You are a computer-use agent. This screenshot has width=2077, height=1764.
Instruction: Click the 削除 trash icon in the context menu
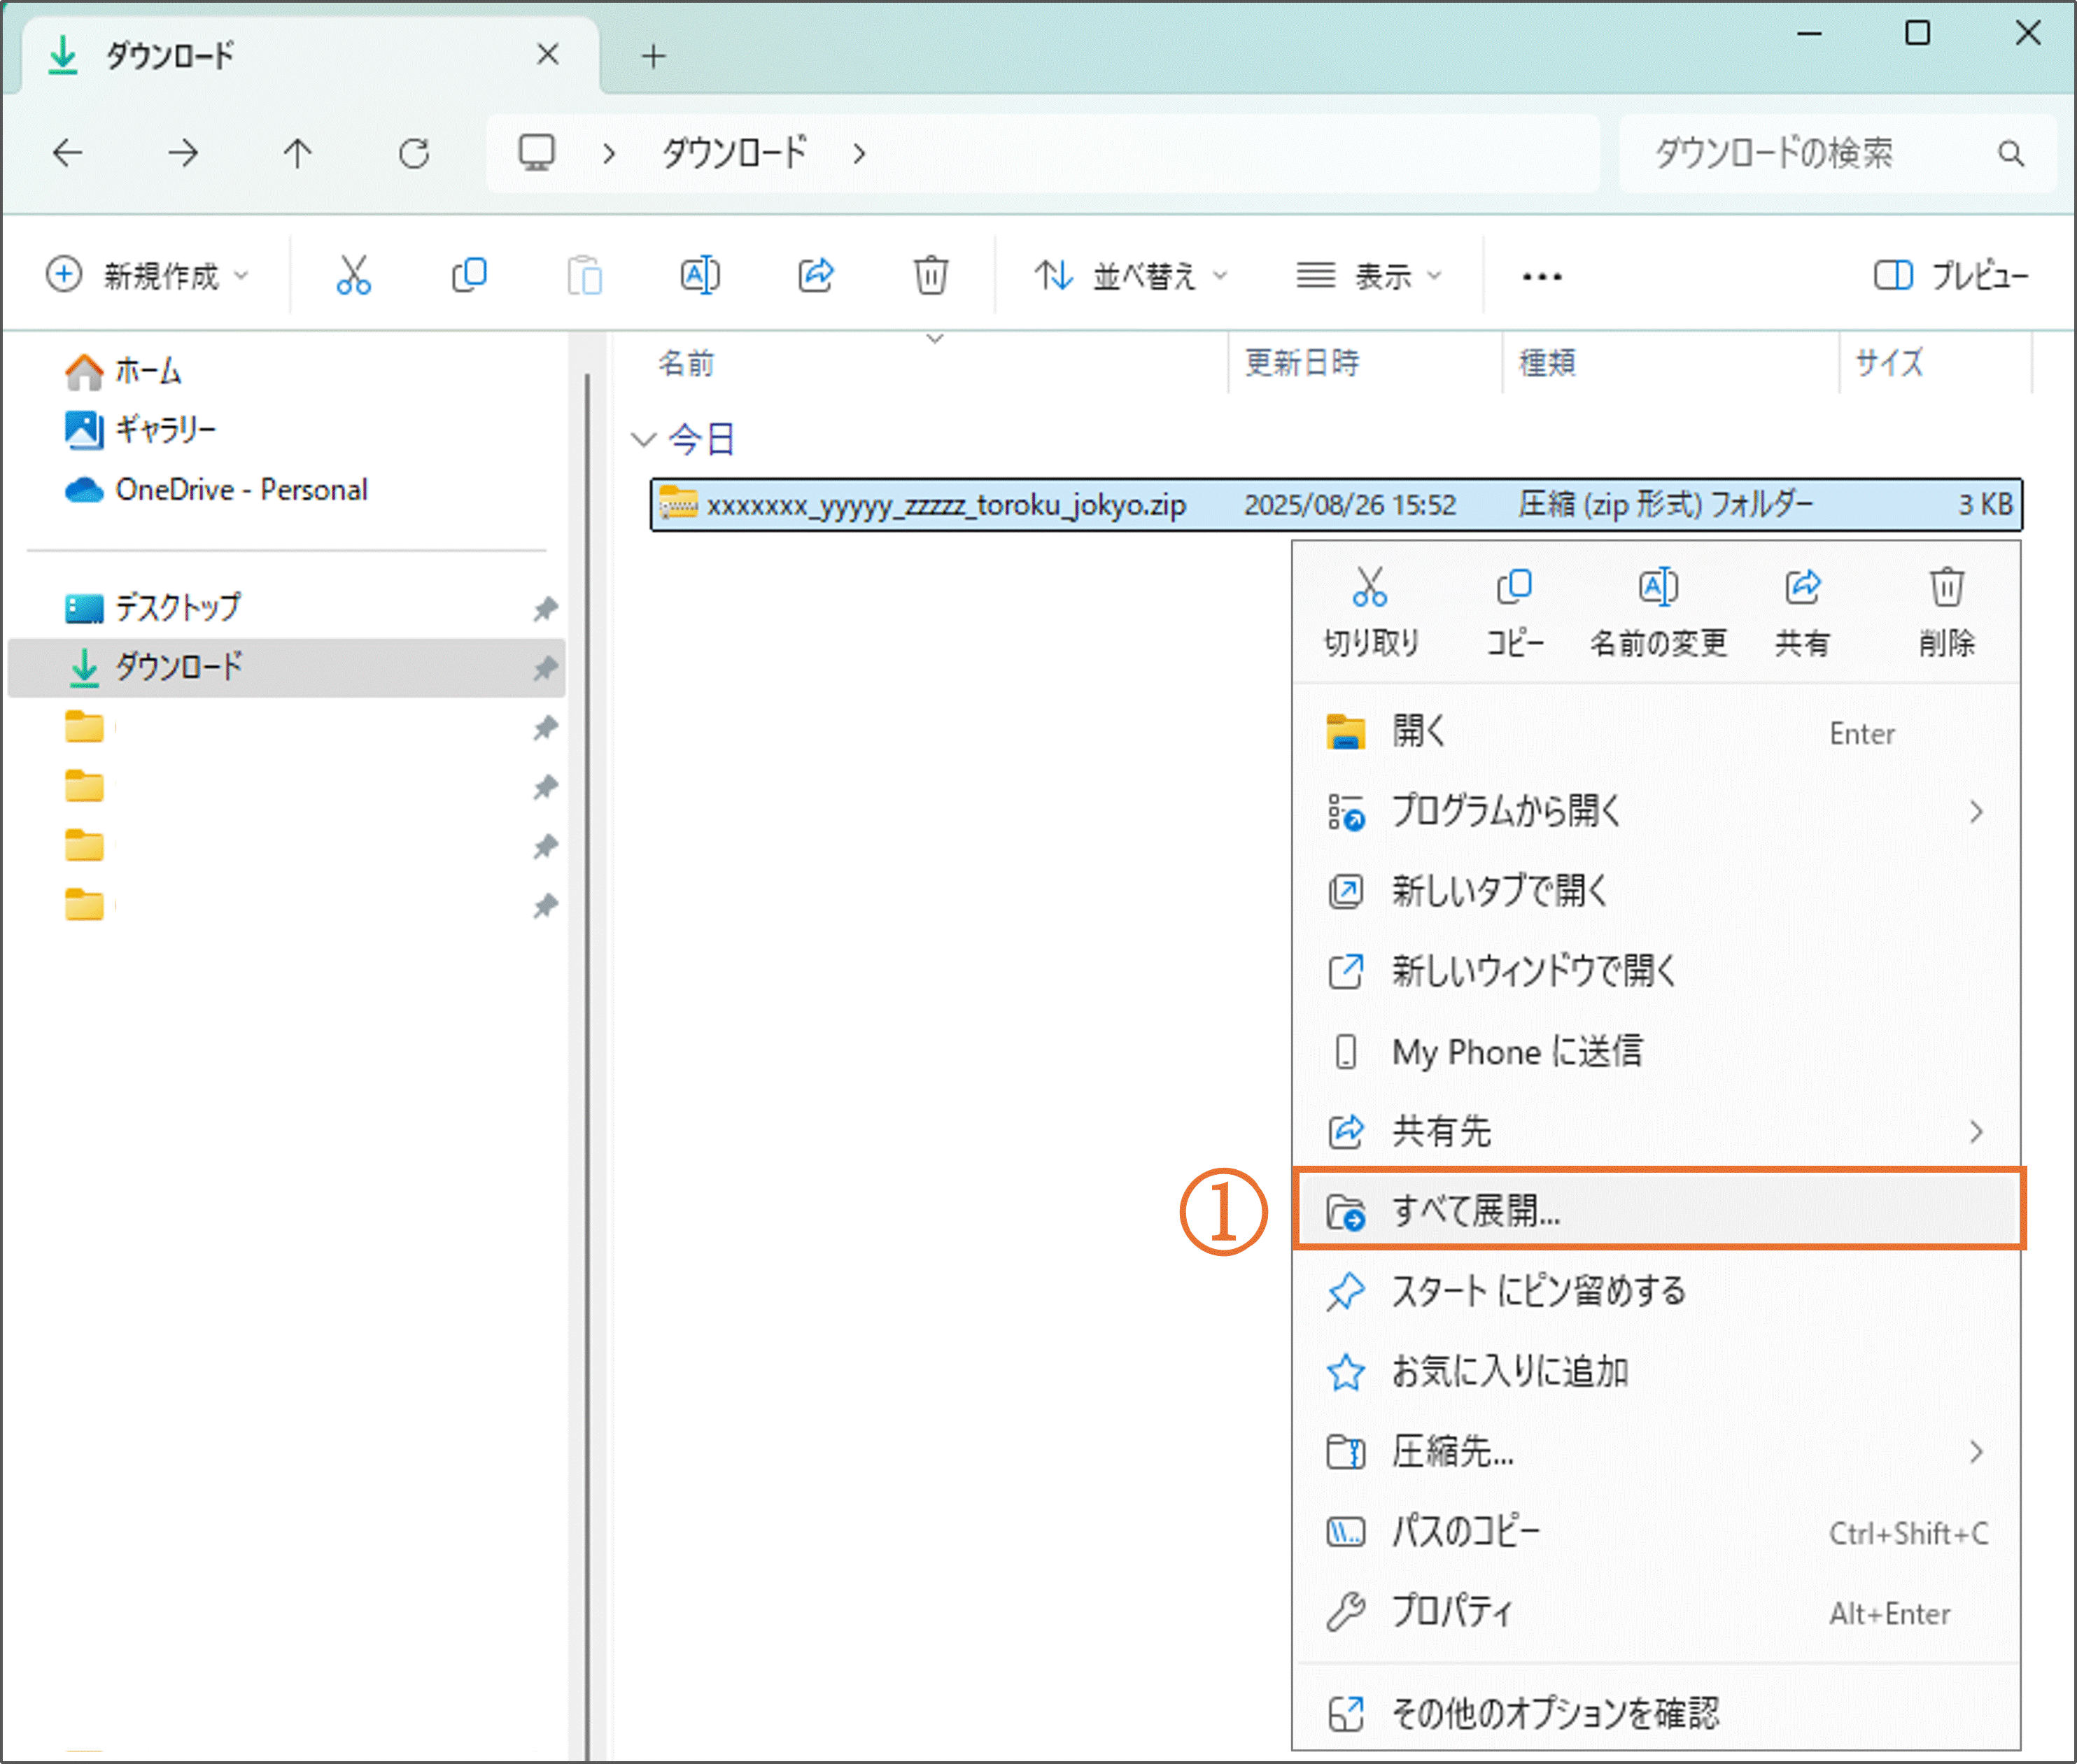[1945, 587]
